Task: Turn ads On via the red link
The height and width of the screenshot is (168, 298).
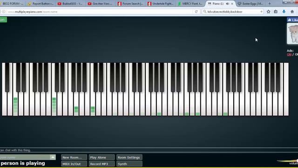Action: [289, 55]
